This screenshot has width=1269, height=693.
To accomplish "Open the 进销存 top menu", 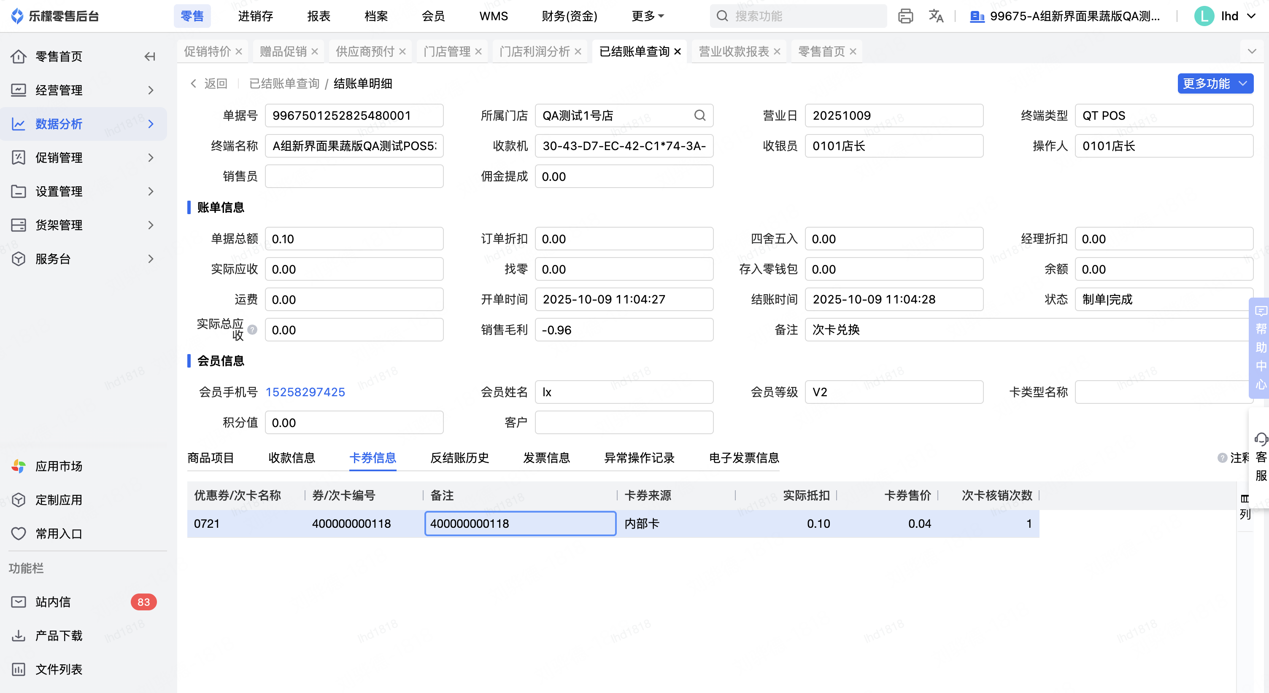I will click(x=255, y=16).
